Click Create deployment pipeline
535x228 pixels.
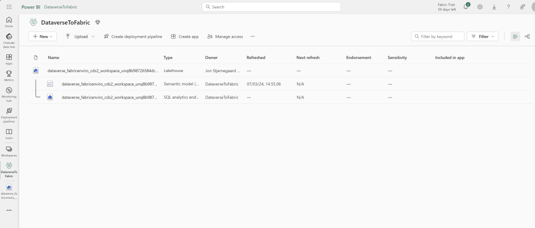click(x=133, y=37)
